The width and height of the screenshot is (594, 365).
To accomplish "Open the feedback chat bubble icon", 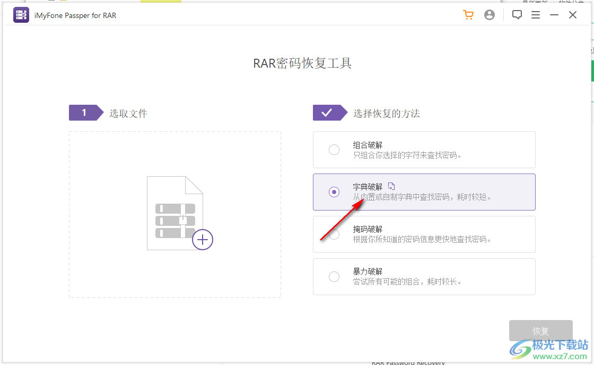I will pyautogui.click(x=517, y=15).
